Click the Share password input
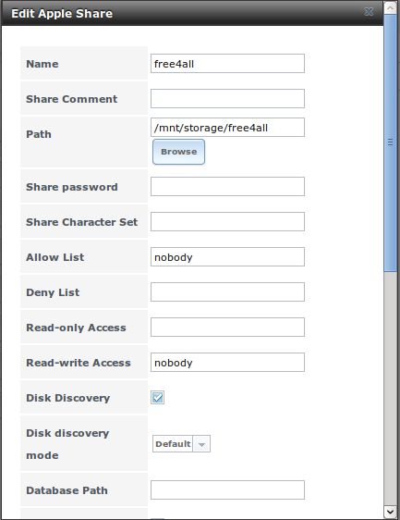This screenshot has height=520, width=400. pyautogui.click(x=227, y=186)
